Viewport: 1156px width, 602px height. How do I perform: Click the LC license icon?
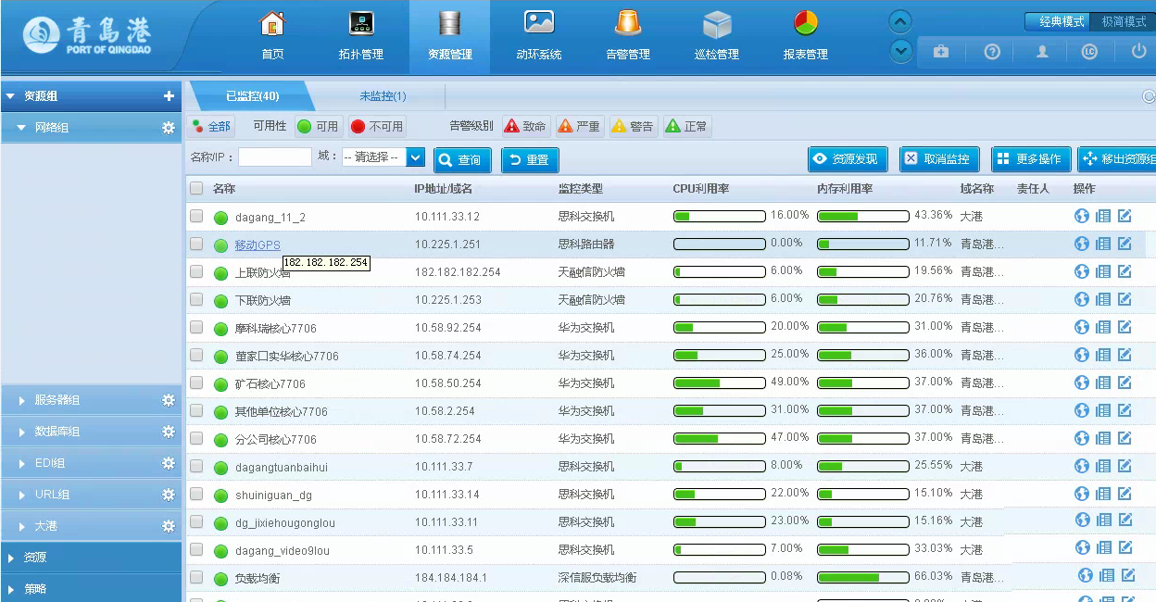click(1089, 52)
